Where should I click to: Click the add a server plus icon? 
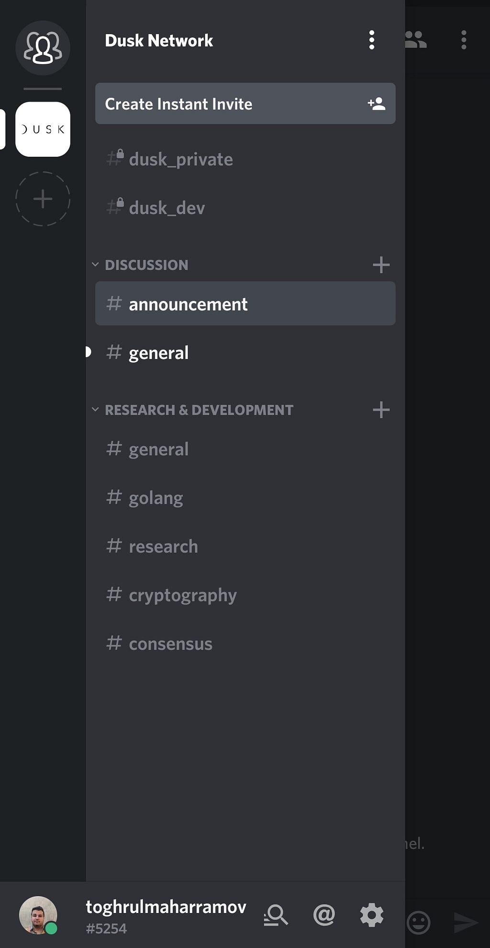[x=43, y=199]
